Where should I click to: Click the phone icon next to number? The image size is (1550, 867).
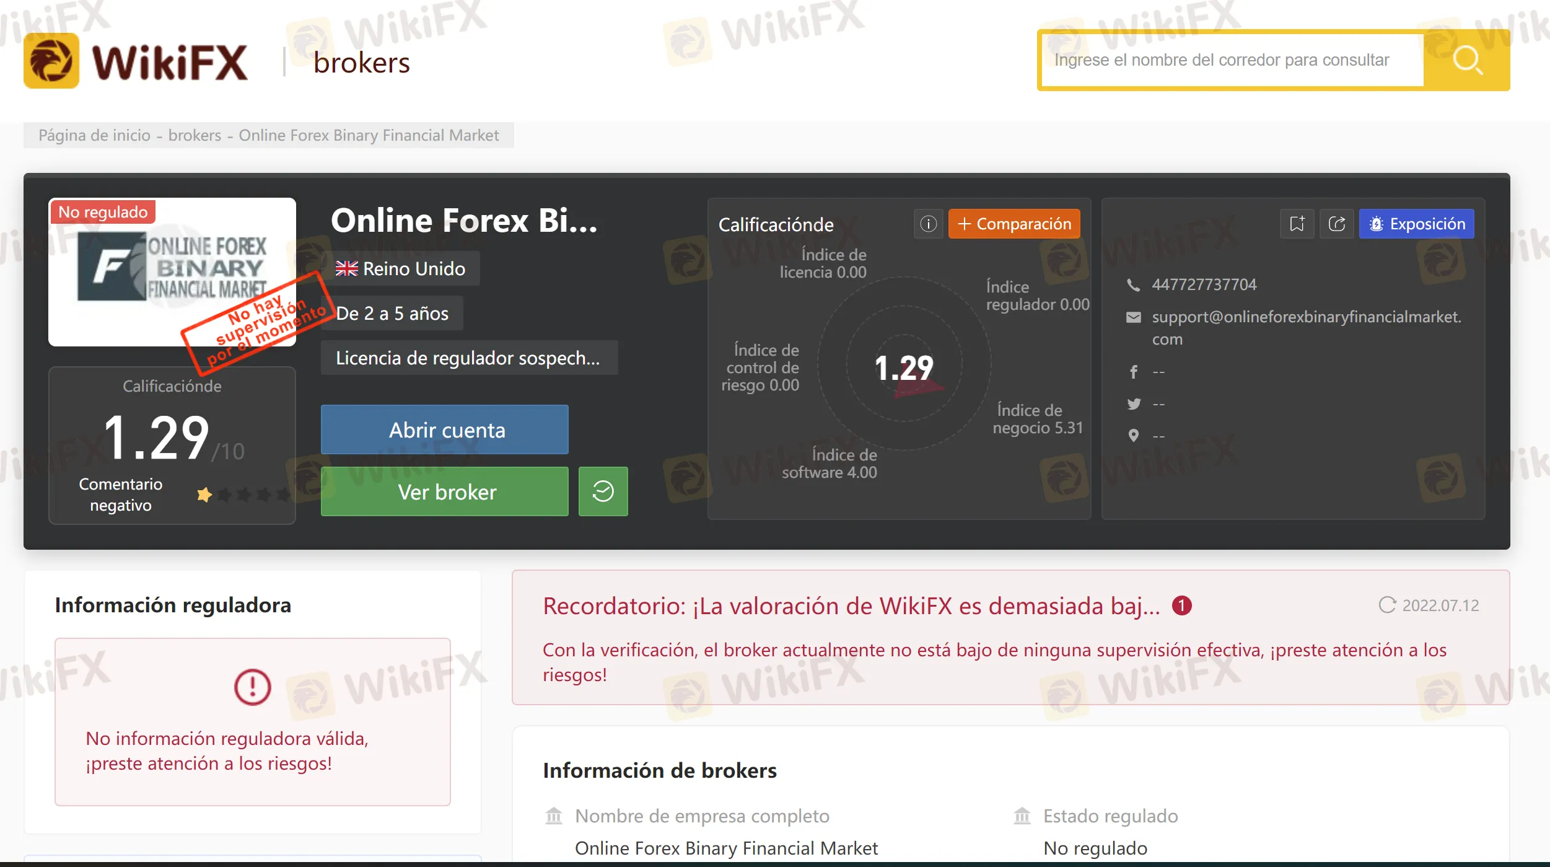(1133, 285)
